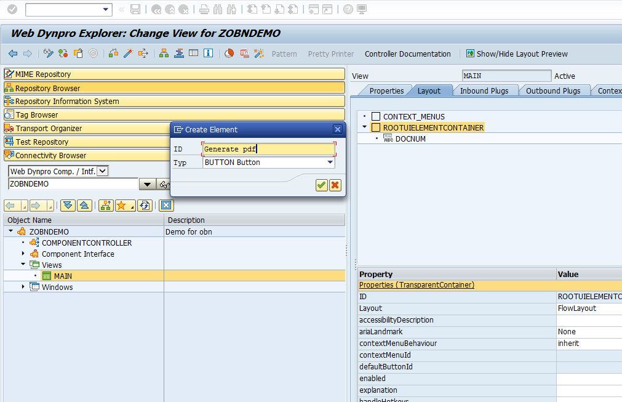This screenshot has width=622, height=402.
Task: Collapse the Views tree node
Action: 23,264
